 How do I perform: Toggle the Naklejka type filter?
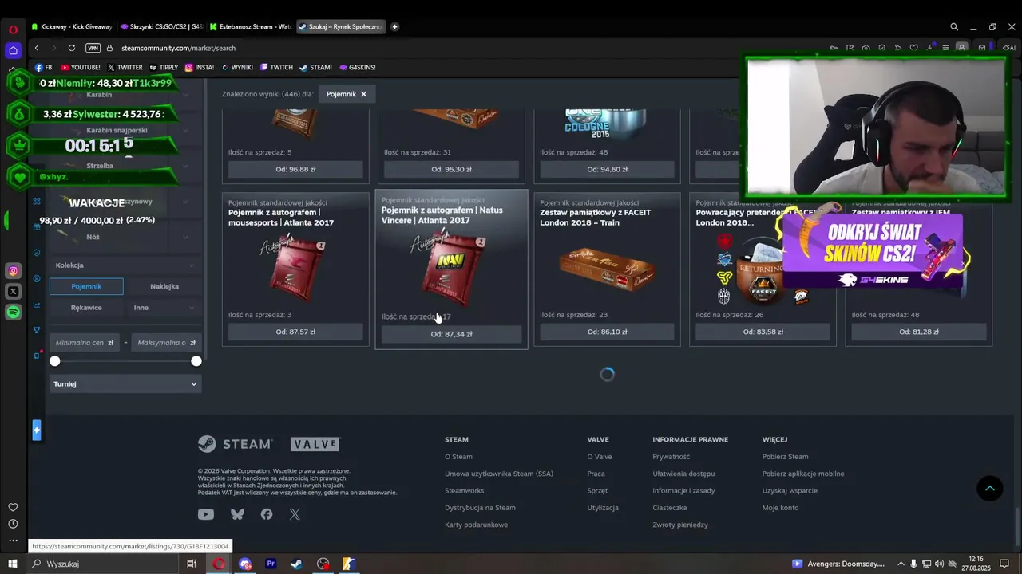pyautogui.click(x=164, y=286)
